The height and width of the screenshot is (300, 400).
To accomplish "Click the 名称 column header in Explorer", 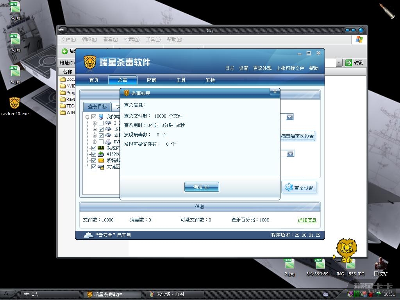I will coord(67,72).
